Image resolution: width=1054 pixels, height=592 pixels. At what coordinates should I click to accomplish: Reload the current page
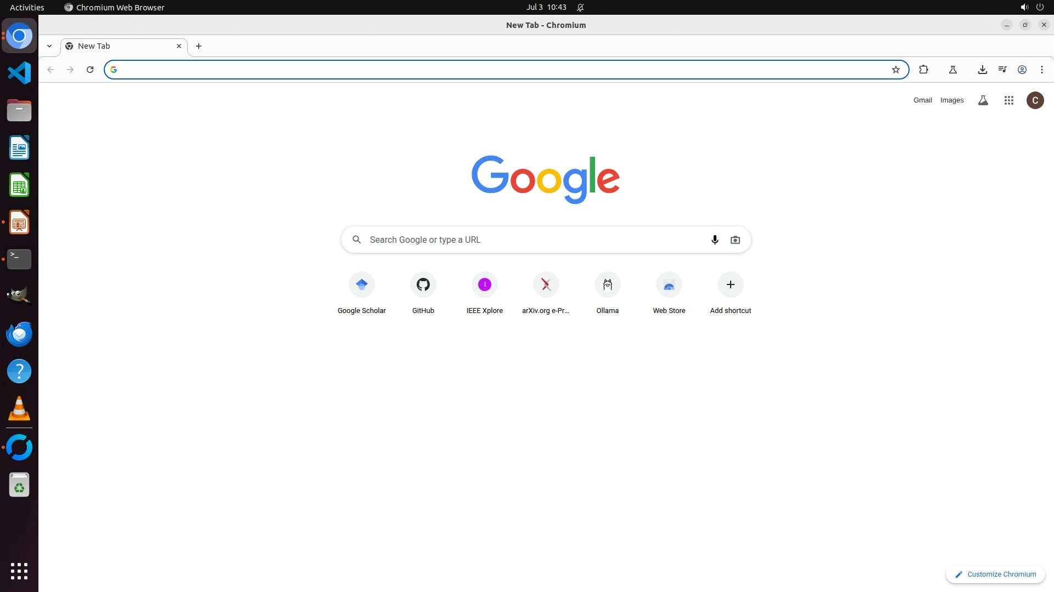90,70
